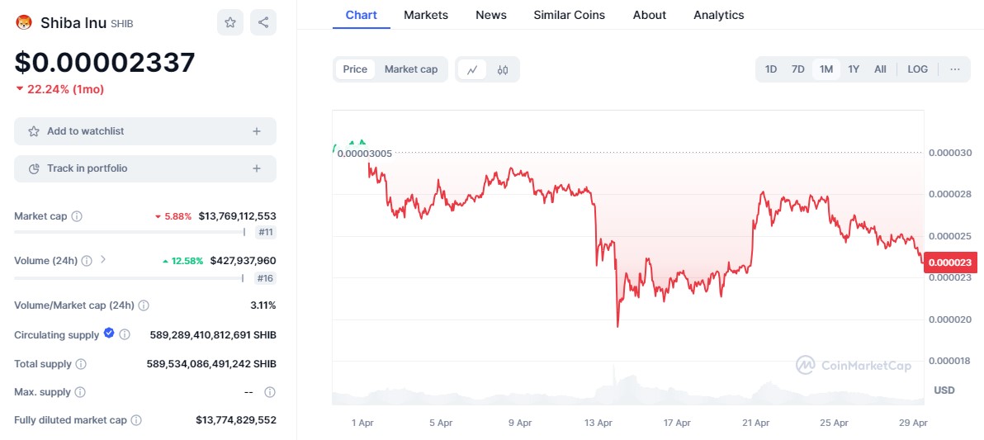Click the star favorite icon
This screenshot has height=440, width=984.
tap(230, 22)
